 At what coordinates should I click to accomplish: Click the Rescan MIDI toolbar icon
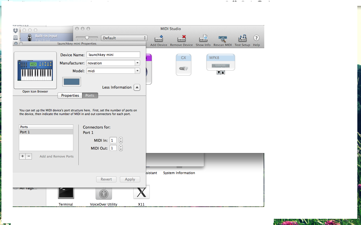[x=223, y=39]
